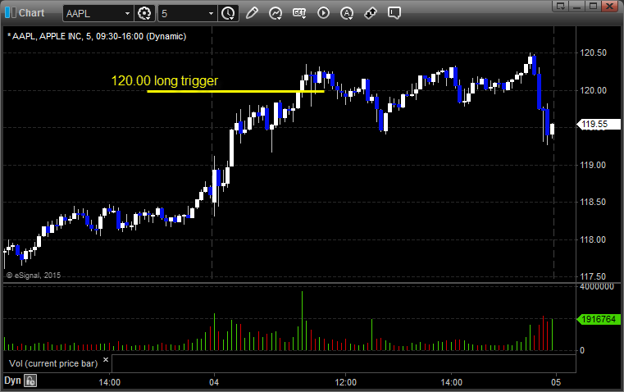624x392 pixels.
Task: Click the interval field showing 5
Action: [x=182, y=13]
